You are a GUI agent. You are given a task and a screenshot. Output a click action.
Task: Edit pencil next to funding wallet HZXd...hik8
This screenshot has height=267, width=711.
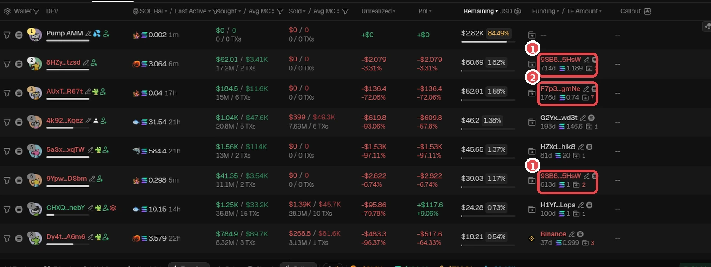tap(581, 147)
